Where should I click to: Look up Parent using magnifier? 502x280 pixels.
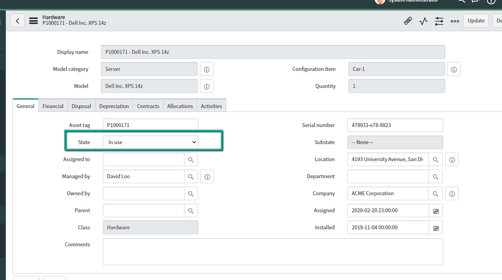click(191, 211)
